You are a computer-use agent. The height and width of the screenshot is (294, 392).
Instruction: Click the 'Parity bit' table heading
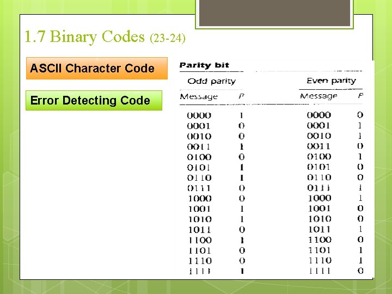pos(204,65)
